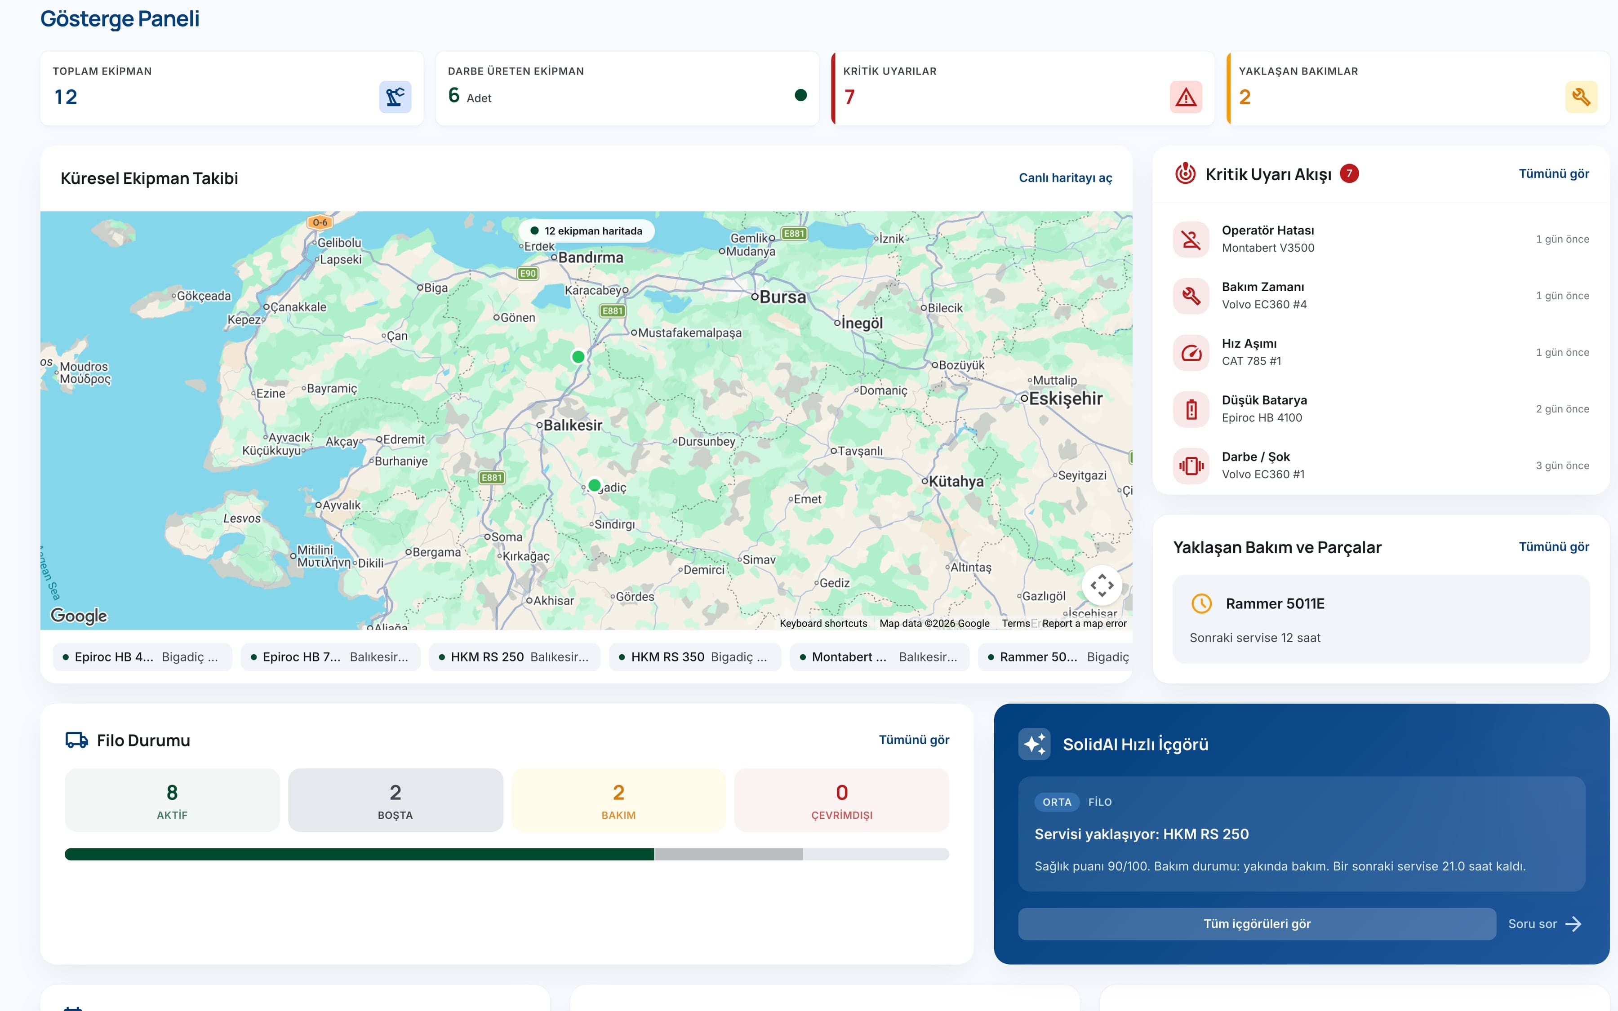Toggle map camera controls button

(1102, 586)
